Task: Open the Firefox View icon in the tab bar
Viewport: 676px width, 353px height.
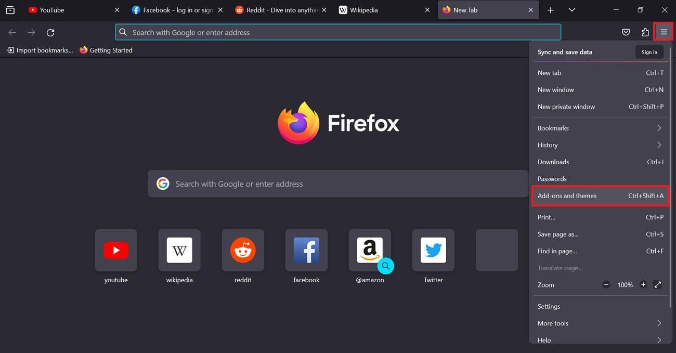Action: pos(10,10)
